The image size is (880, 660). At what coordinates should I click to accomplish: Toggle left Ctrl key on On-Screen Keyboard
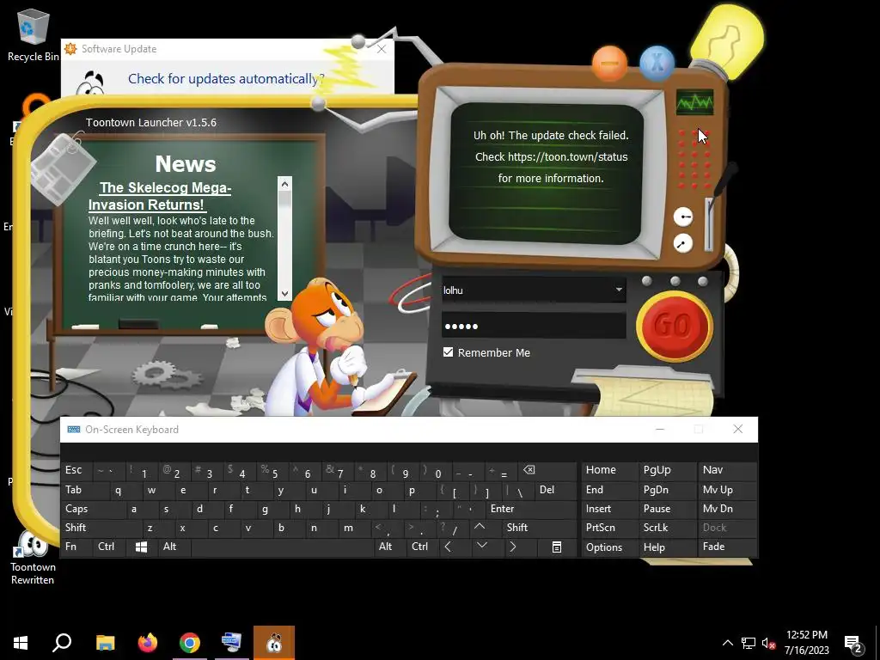(x=109, y=547)
